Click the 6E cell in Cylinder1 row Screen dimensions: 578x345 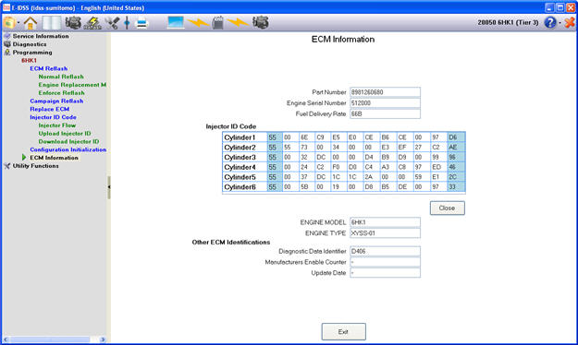(307, 137)
